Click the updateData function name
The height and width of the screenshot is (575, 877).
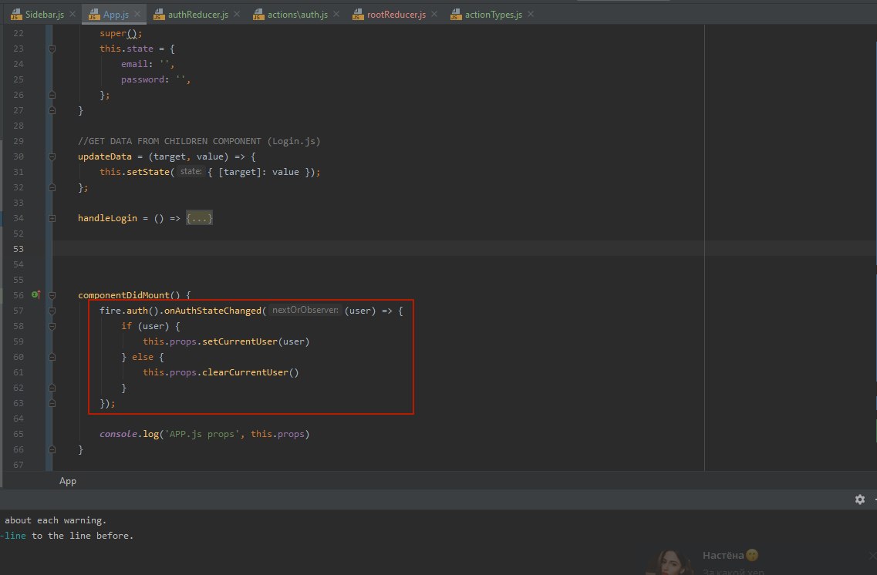pos(105,156)
